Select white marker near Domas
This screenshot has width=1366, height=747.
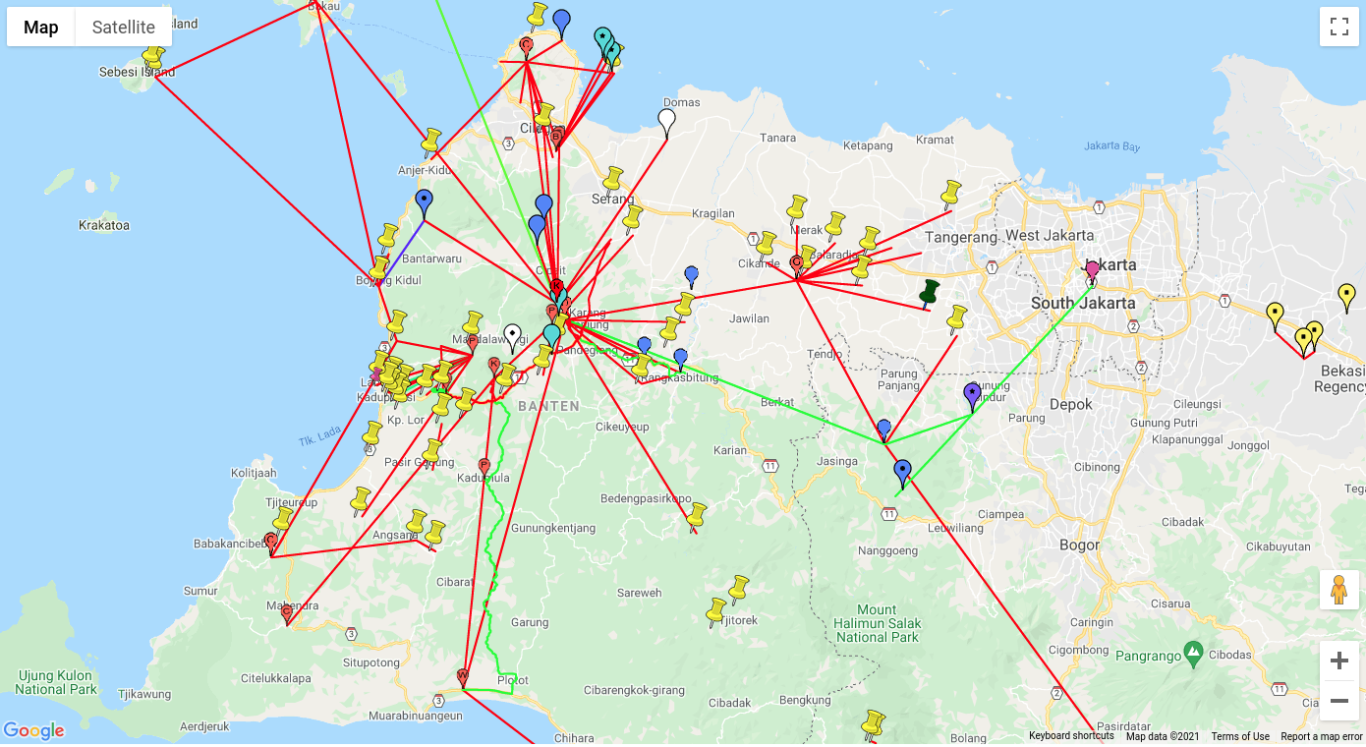(x=666, y=123)
